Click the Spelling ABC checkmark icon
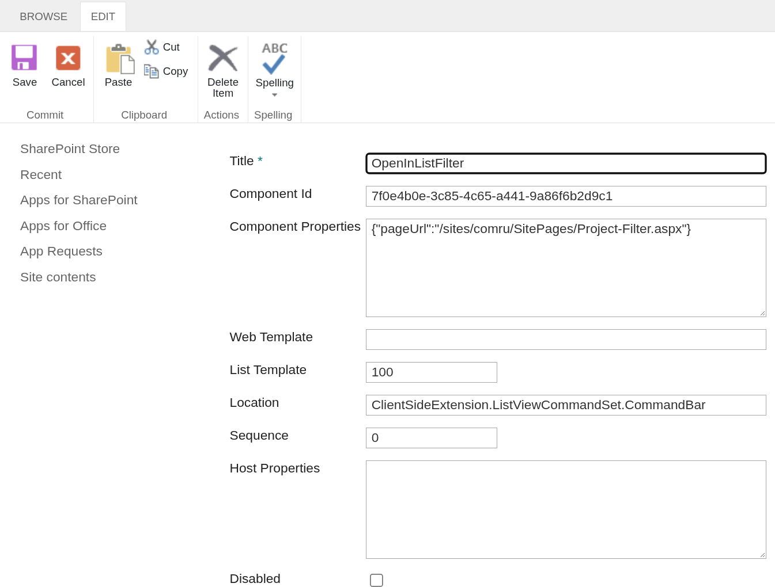Screen dimensions: 775x587 [274, 58]
